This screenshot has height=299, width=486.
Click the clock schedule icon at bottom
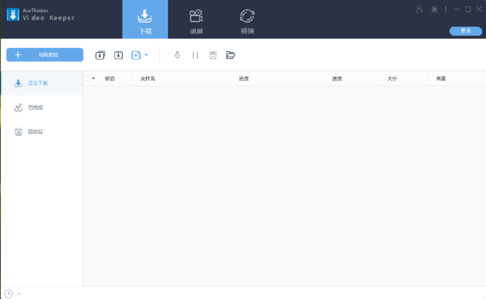pyautogui.click(x=9, y=294)
